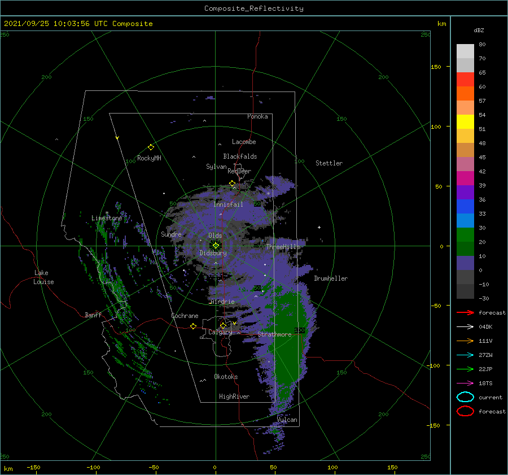
Task: Select the dark gray swatch between 0 and -10 dBZ
Action: click(465, 277)
